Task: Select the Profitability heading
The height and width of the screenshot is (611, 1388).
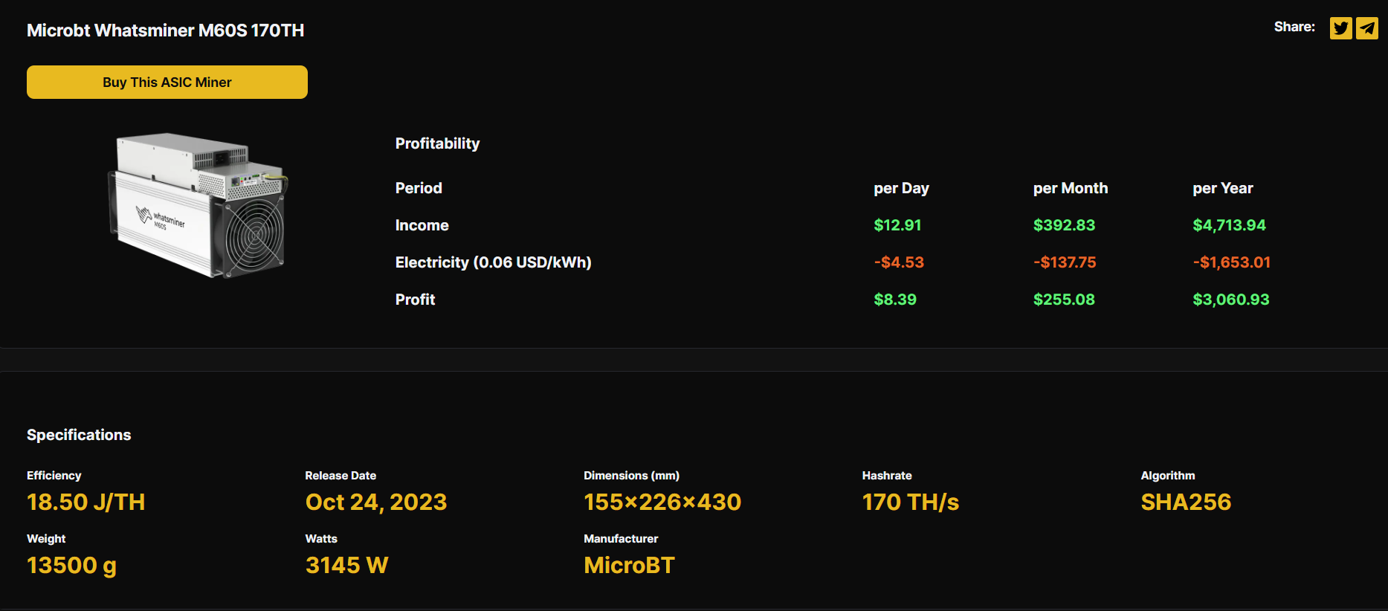Action: tap(437, 143)
